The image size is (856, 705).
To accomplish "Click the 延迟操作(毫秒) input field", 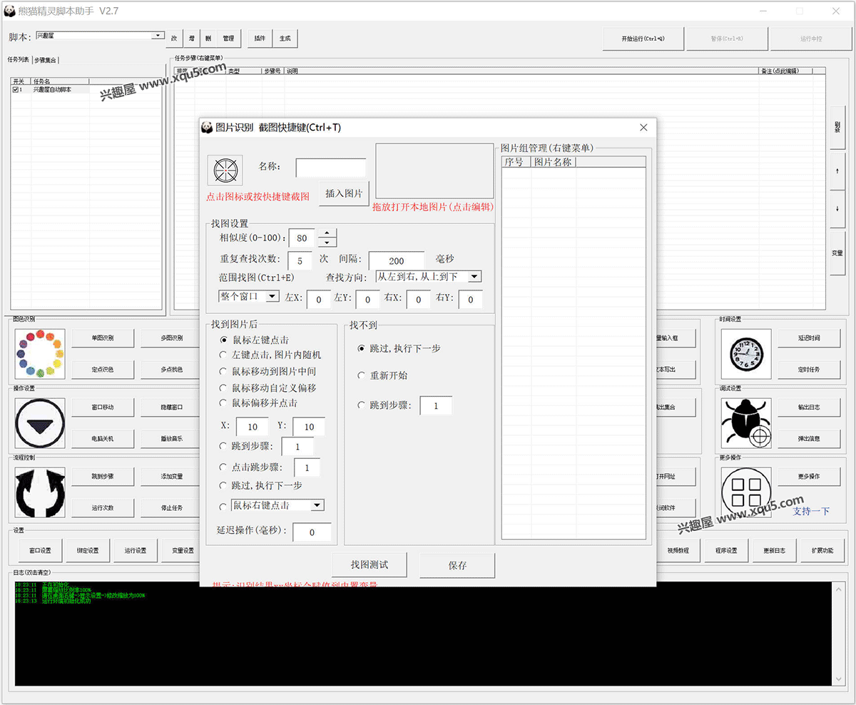I will click(311, 532).
